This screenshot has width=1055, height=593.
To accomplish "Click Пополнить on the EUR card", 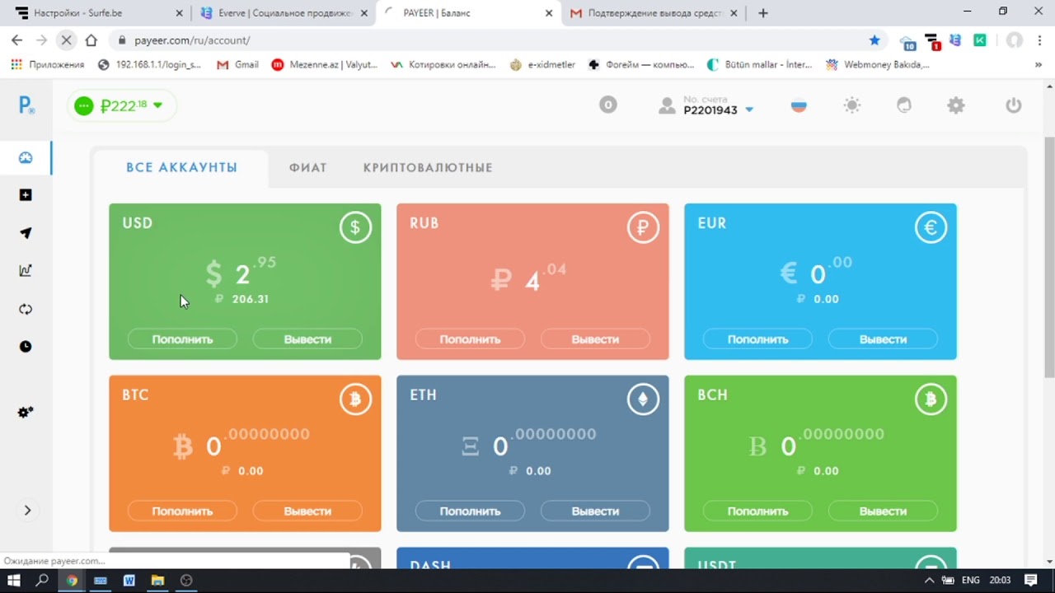I will click(x=757, y=339).
